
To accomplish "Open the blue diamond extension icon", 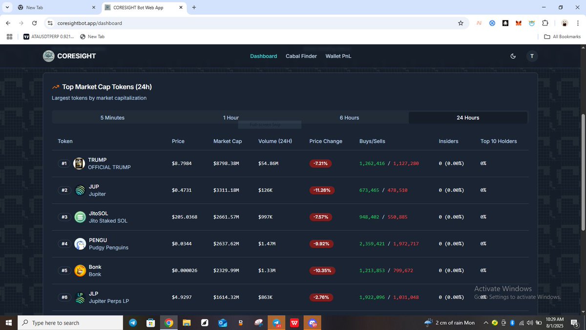I will [492, 23].
